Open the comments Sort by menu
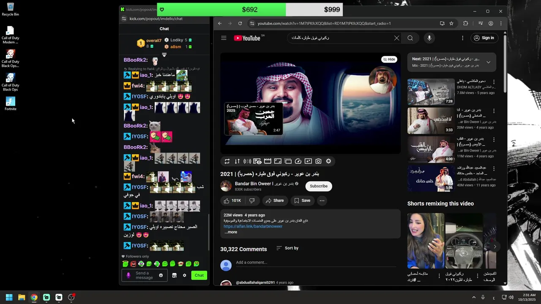541x304 pixels. (x=287, y=248)
